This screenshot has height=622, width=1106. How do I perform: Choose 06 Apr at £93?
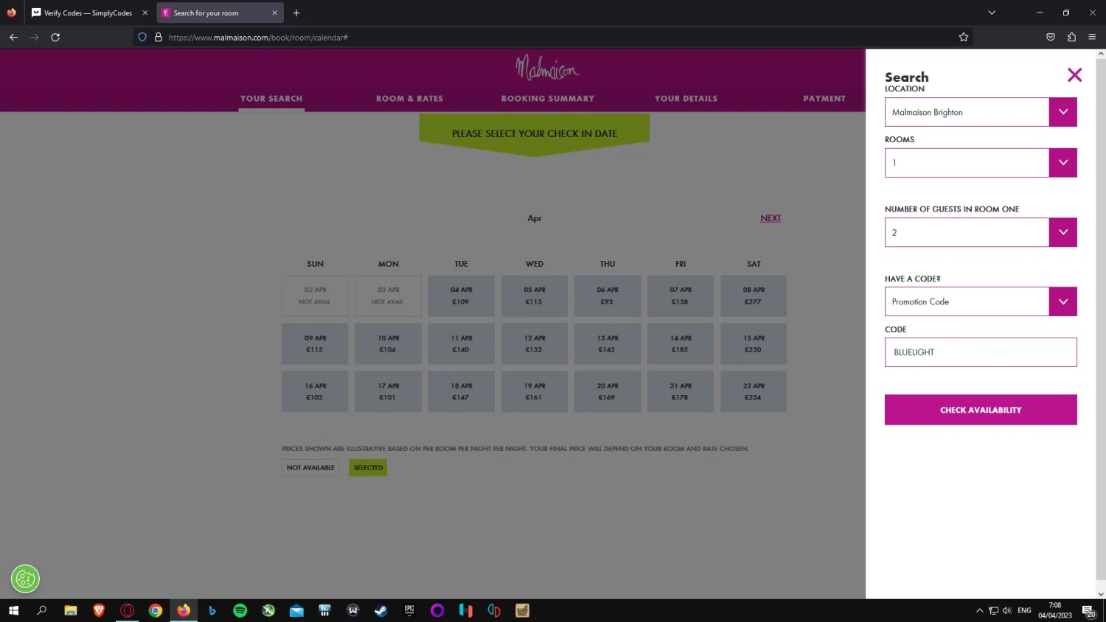(x=608, y=296)
